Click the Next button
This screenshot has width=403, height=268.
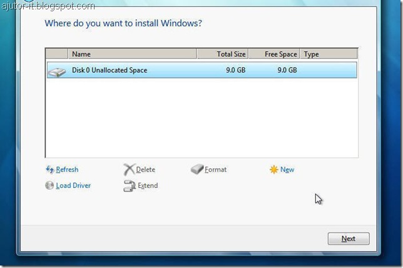tap(349, 239)
